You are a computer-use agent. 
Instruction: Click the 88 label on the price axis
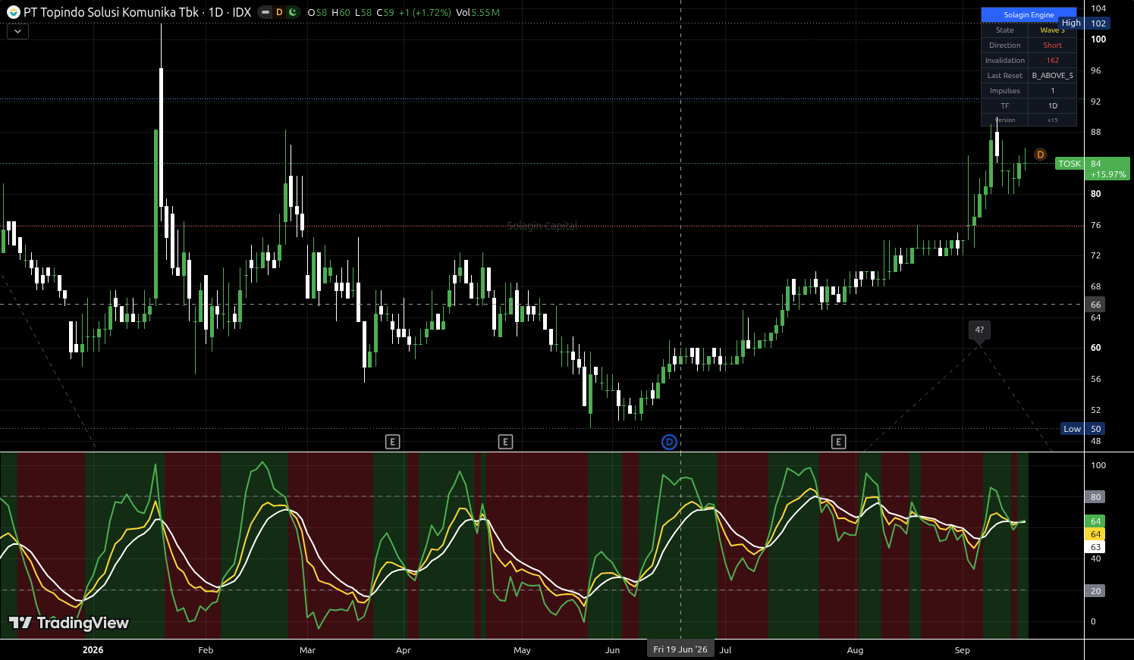tap(1096, 132)
